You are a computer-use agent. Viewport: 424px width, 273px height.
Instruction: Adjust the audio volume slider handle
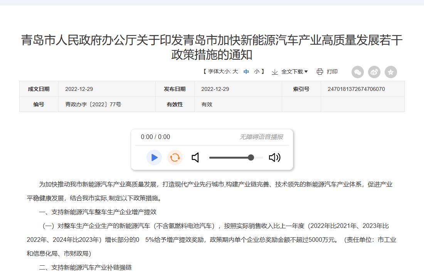tap(251, 157)
